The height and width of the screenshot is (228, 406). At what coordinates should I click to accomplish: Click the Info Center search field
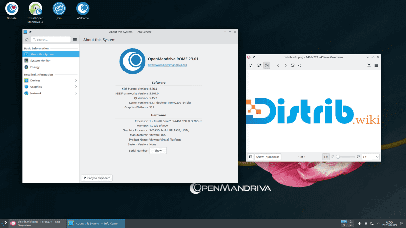(51, 40)
